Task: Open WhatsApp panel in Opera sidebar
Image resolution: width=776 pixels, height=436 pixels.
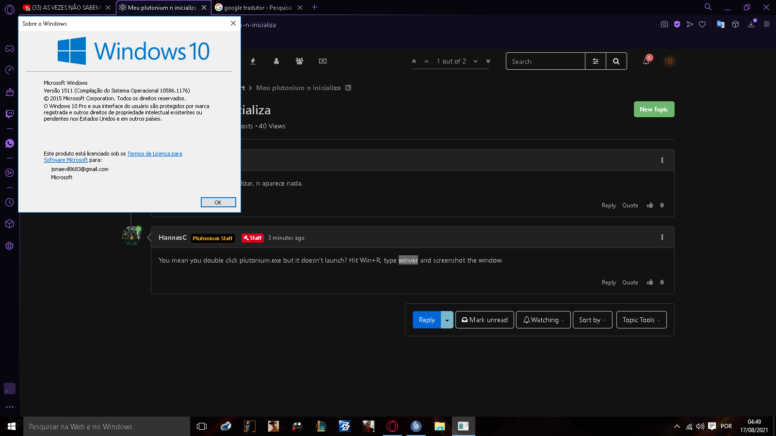Action: 10,143
